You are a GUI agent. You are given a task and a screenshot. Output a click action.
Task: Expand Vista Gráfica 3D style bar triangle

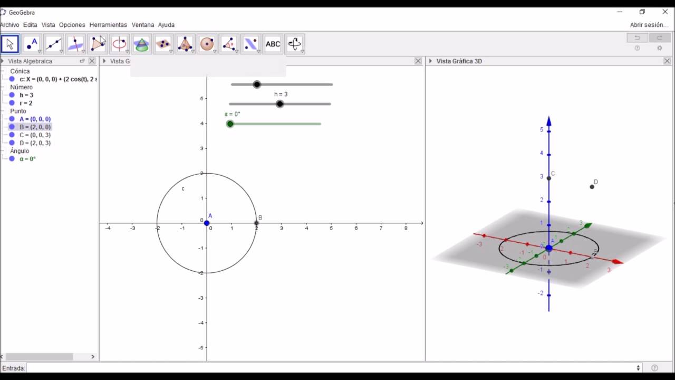[430, 61]
